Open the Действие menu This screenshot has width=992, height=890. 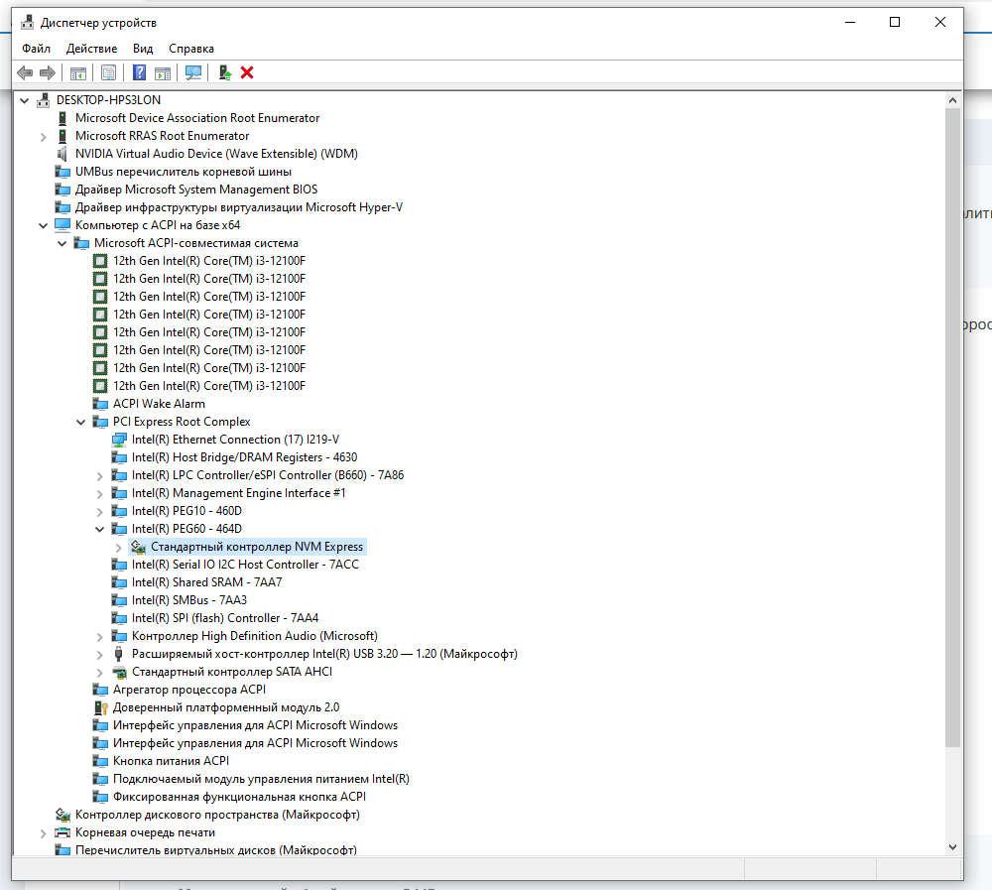(91, 48)
